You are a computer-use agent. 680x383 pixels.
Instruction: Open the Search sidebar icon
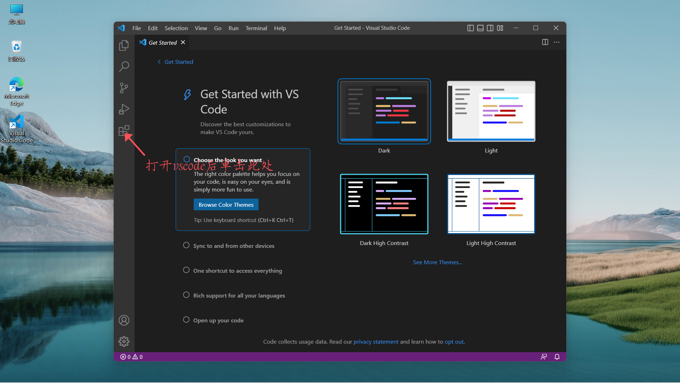point(124,66)
